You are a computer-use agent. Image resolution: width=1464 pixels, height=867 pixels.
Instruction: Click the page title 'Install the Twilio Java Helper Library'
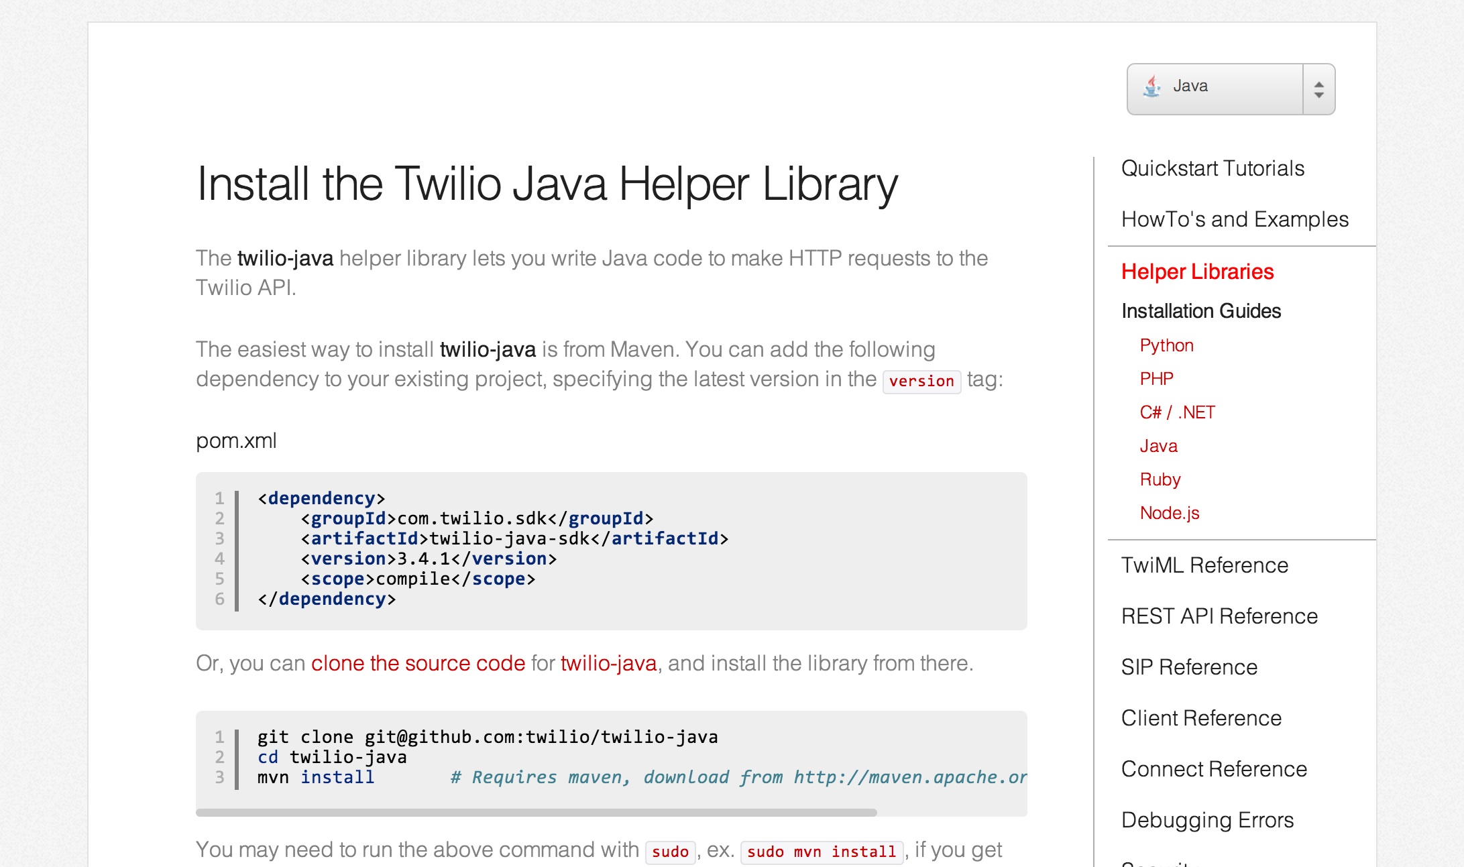pos(547,184)
